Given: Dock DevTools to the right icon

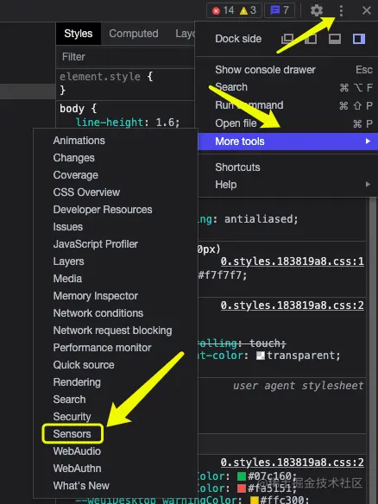Looking at the screenshot, I should pyautogui.click(x=358, y=39).
